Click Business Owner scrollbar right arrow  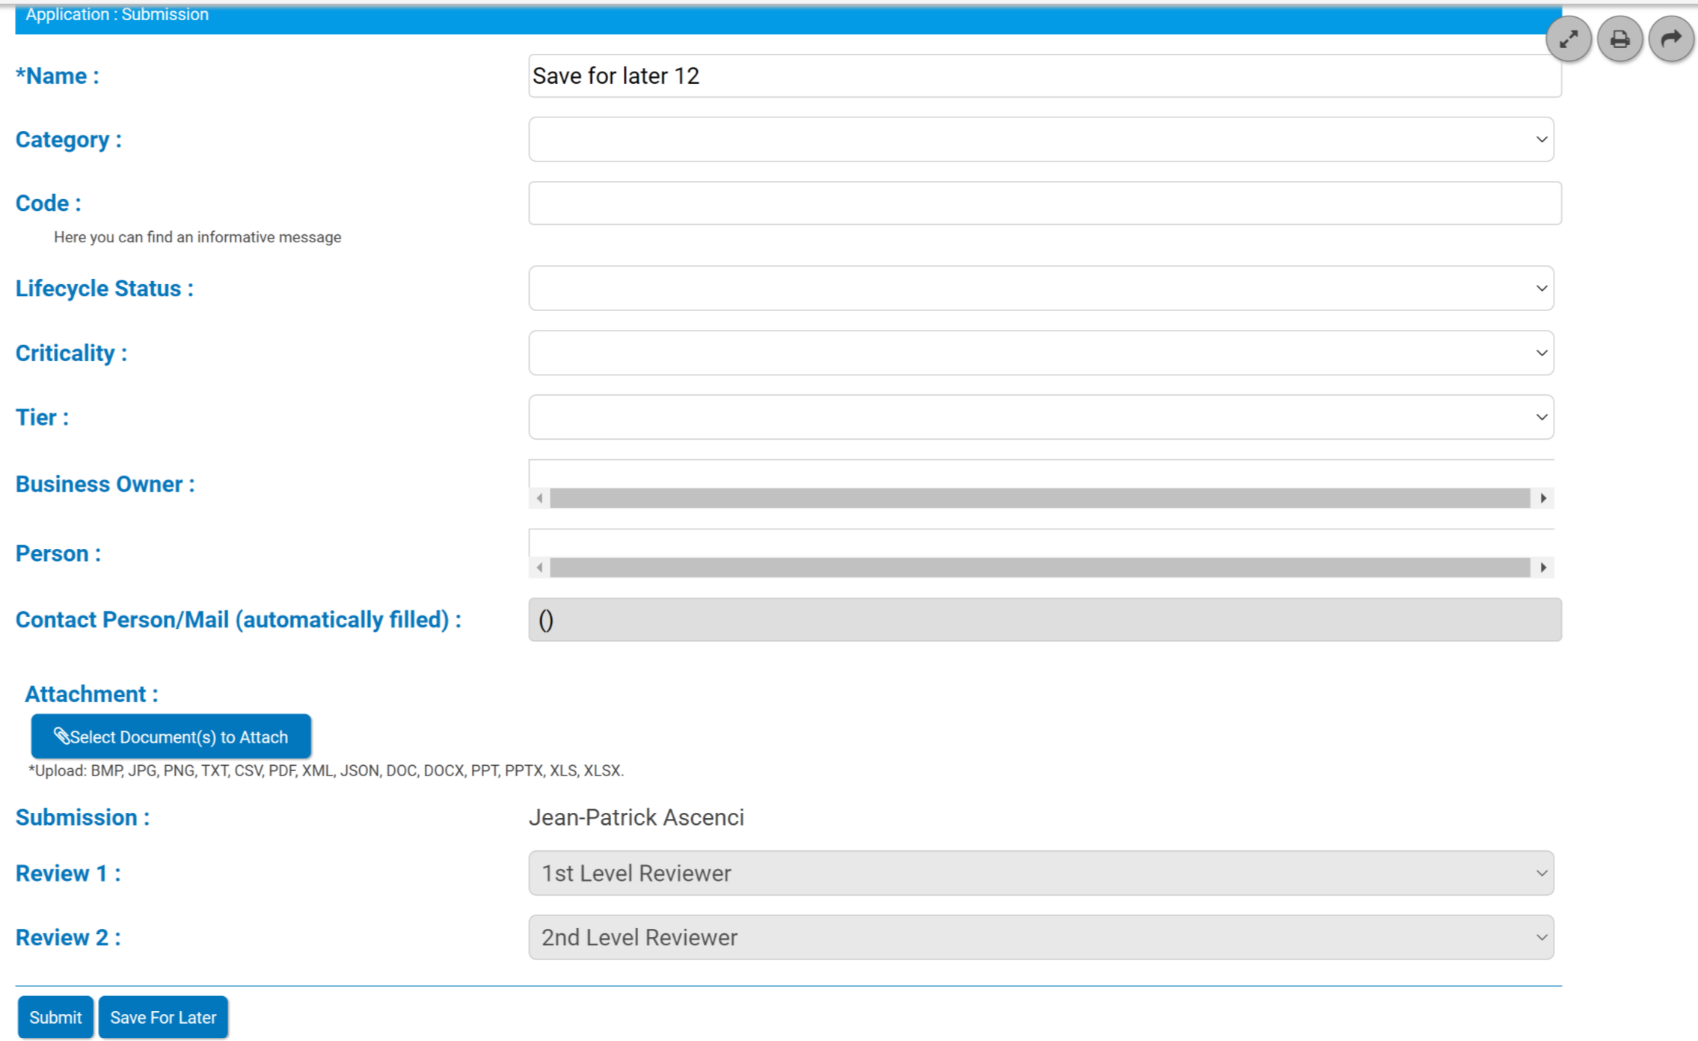pyautogui.click(x=1543, y=498)
